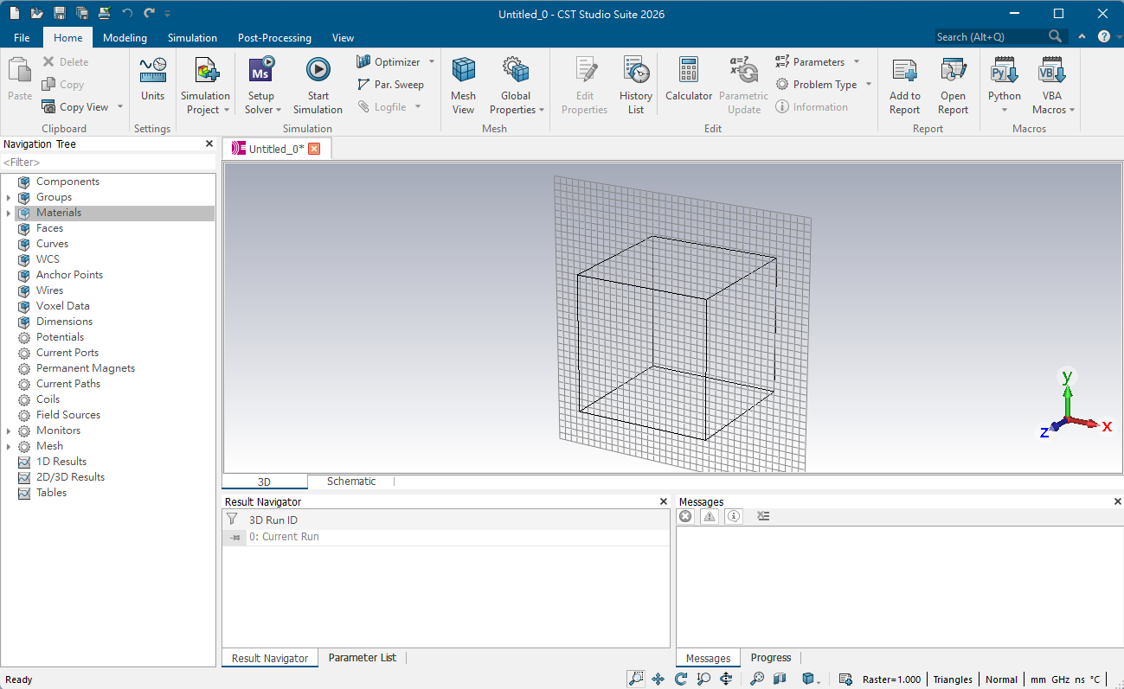Click the Search (Alt+Q) box

click(x=992, y=37)
